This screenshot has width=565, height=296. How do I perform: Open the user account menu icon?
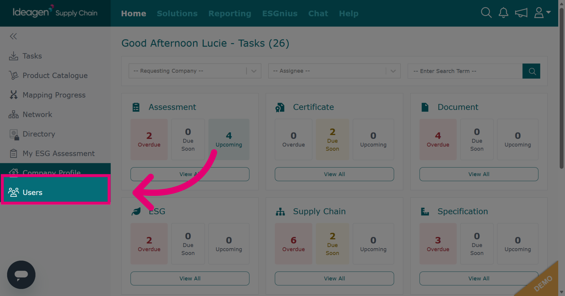pos(542,13)
